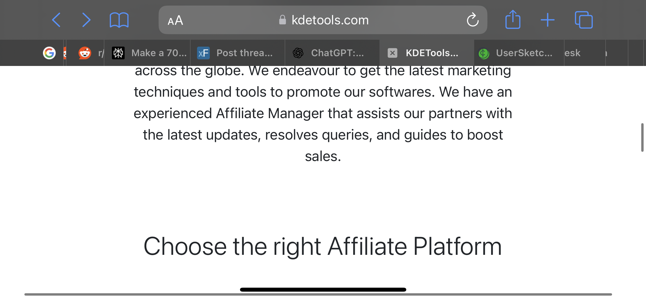Switch to the UserSketc... tab
The width and height of the screenshot is (646, 298).
[519, 53]
